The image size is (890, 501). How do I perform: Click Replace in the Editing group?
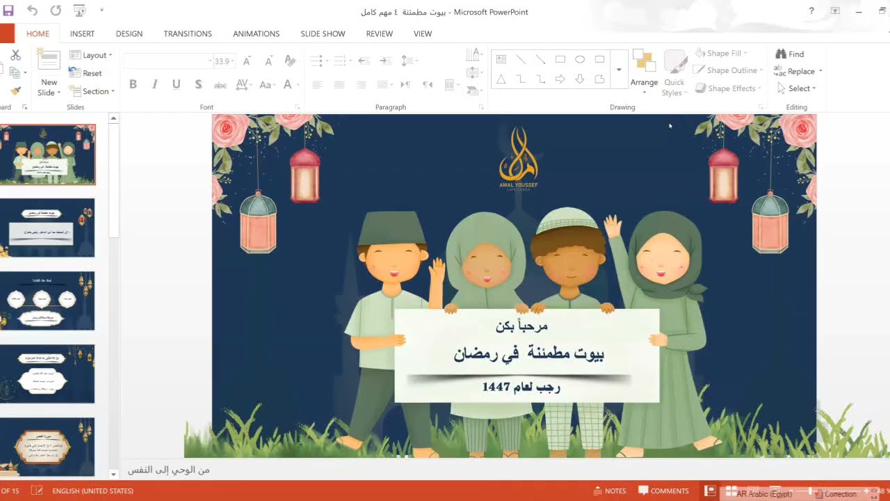tap(798, 71)
